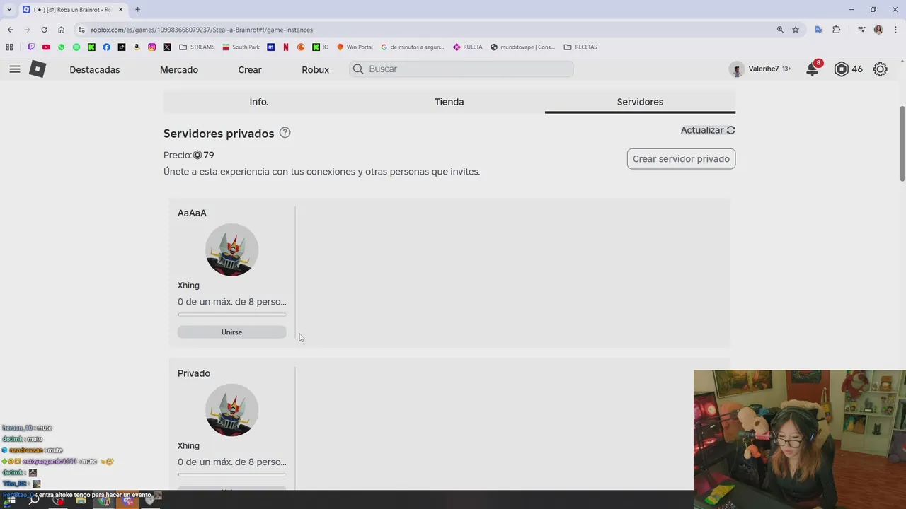
Task: Open Mercado in the Roblox navbar
Action: [x=179, y=69]
